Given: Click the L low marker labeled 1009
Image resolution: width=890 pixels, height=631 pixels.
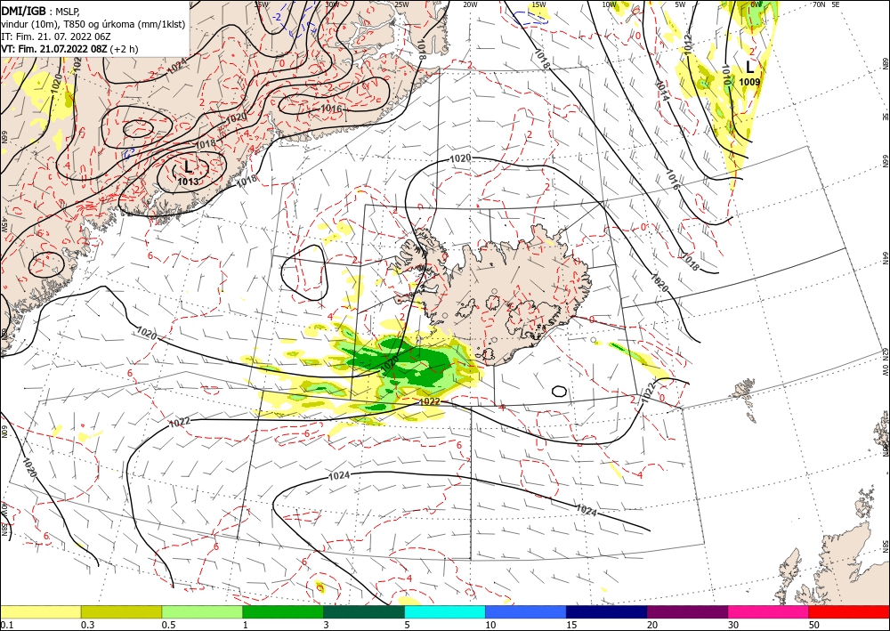Looking at the screenshot, I should click(x=749, y=68).
